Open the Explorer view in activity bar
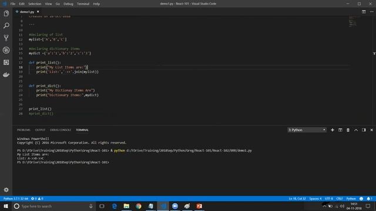The image size is (376, 211). pyautogui.click(x=6, y=13)
